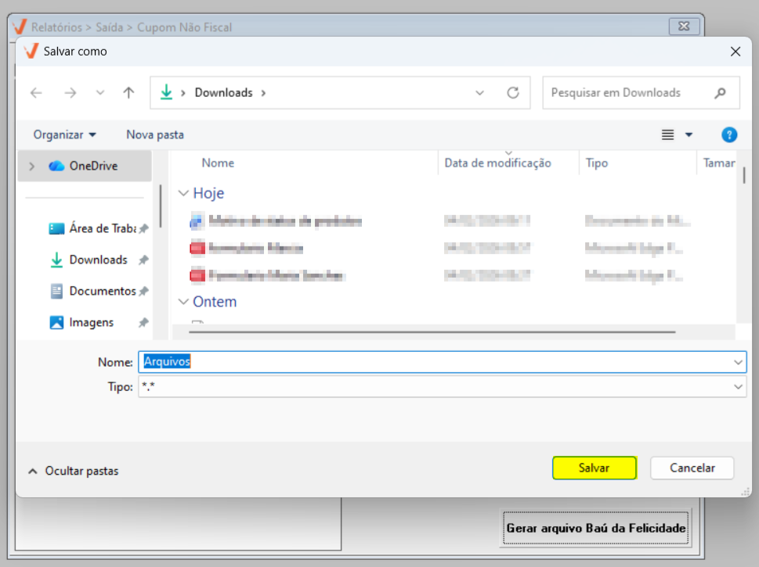The height and width of the screenshot is (567, 759).
Task: Expand the OneDrive tree node
Action: coord(32,166)
